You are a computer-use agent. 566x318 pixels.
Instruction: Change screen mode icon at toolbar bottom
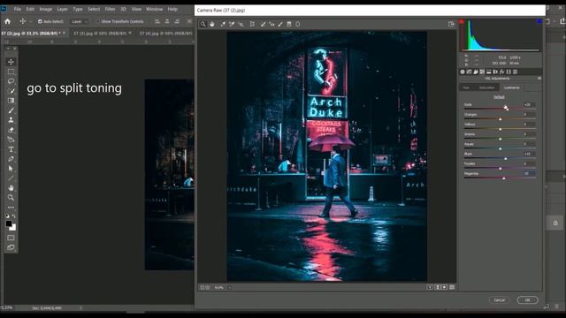click(11, 247)
